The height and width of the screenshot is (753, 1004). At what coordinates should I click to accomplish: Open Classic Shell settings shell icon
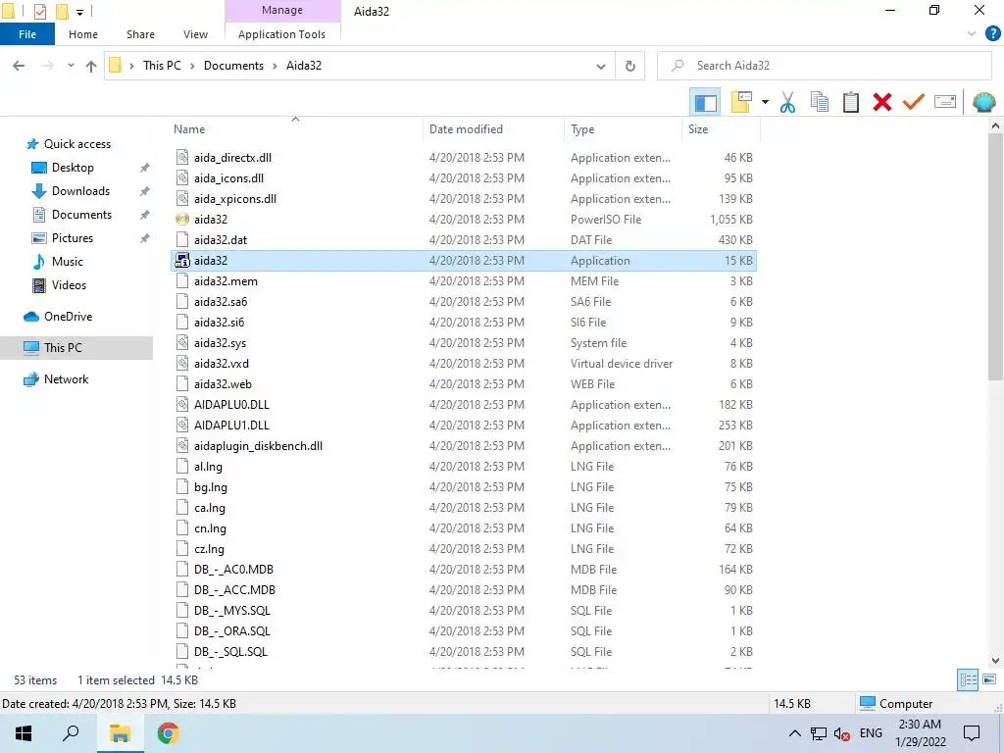click(x=983, y=102)
